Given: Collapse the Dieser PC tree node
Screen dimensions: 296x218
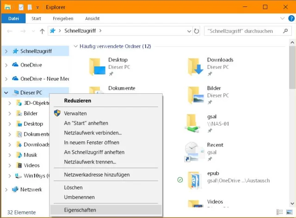Looking at the screenshot, I should (x=6, y=93).
